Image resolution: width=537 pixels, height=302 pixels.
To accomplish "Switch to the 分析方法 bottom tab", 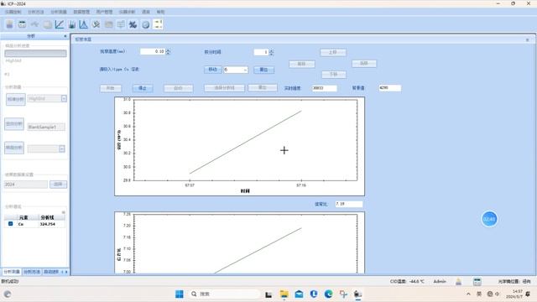I will [32, 272].
